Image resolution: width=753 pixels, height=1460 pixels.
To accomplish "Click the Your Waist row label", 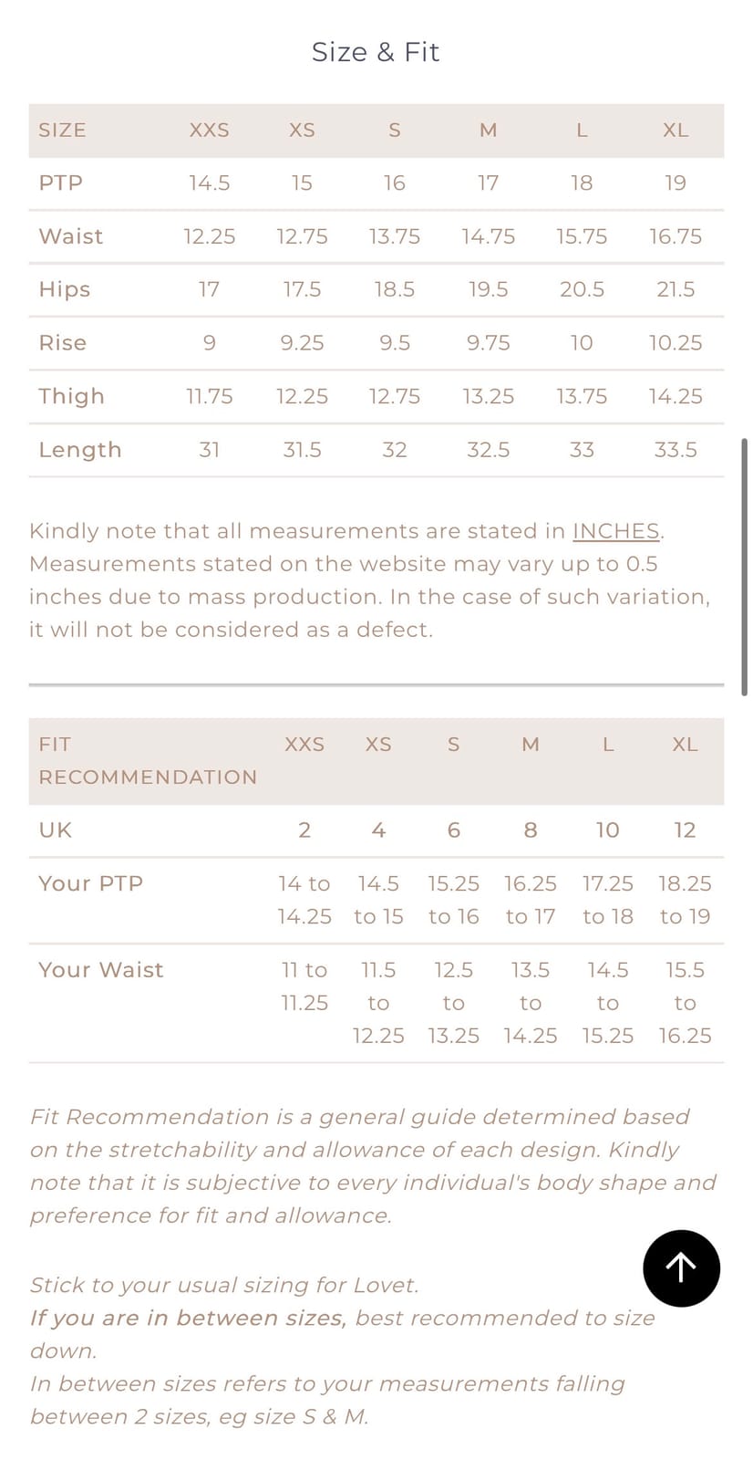I will coord(101,970).
